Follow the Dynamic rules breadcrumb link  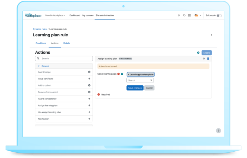(40, 29)
